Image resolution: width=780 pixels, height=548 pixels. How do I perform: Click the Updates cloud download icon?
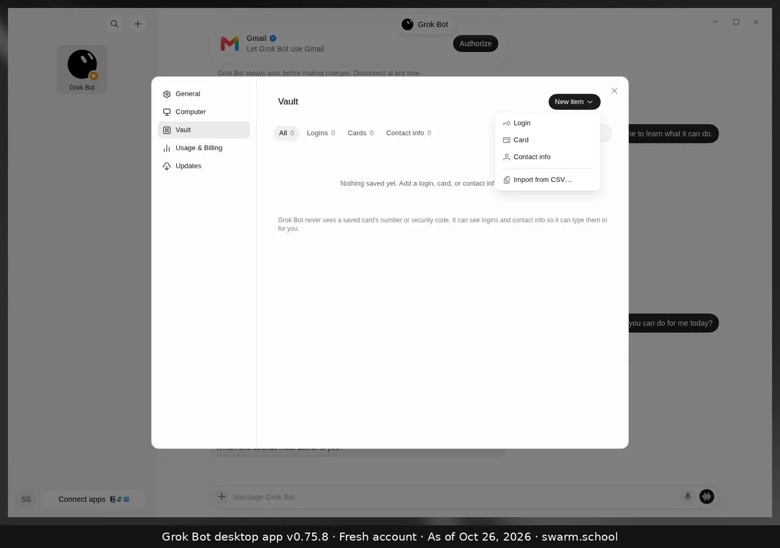click(167, 166)
